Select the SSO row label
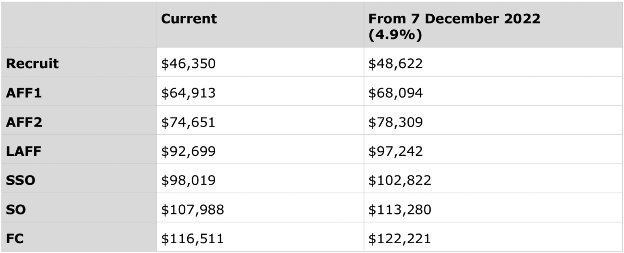Image resolution: width=624 pixels, height=253 pixels. point(20,180)
